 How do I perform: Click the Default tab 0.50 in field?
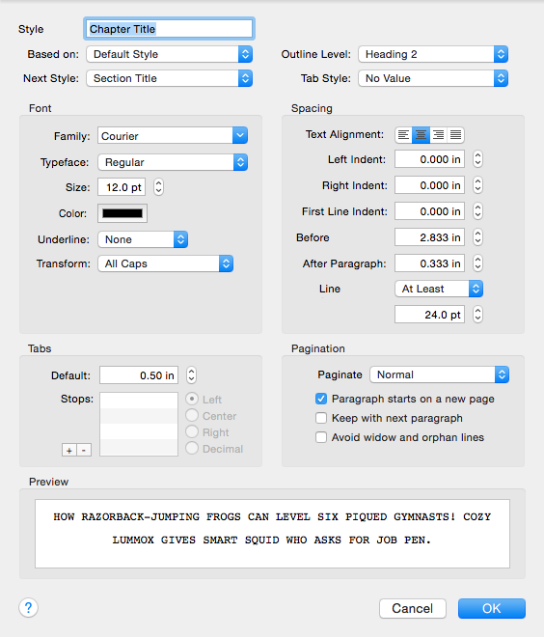pos(139,375)
